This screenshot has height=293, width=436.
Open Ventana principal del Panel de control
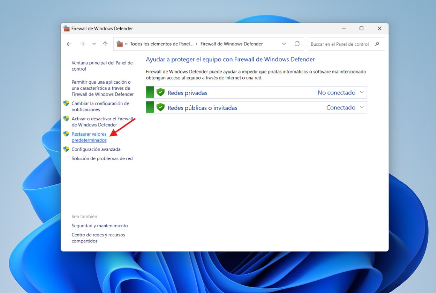pos(102,66)
